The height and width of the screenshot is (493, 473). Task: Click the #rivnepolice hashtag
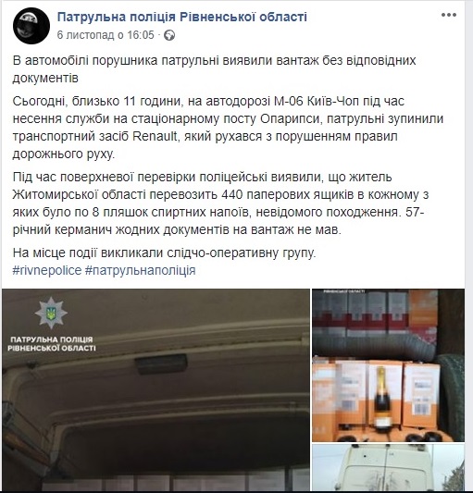pyautogui.click(x=47, y=270)
